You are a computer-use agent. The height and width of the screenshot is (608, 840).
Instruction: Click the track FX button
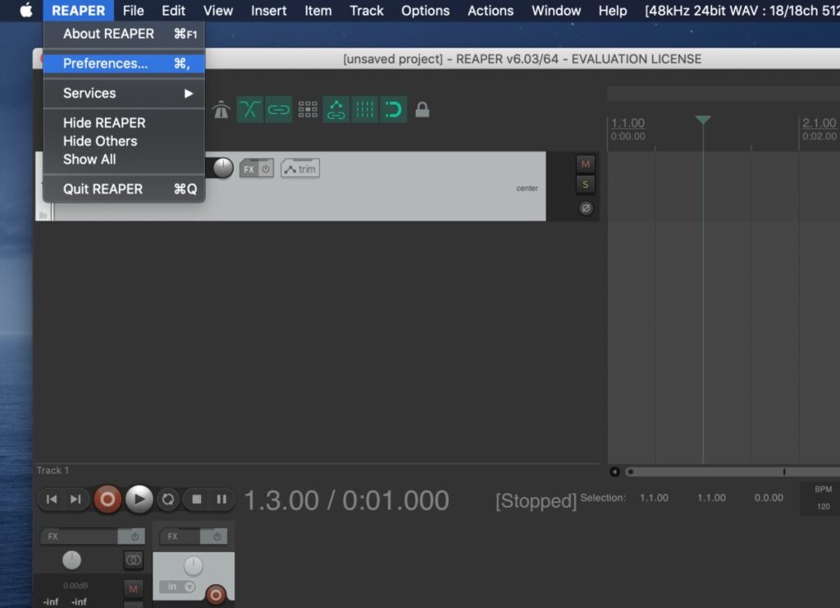click(x=249, y=169)
